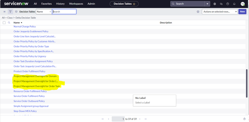Open the Workspaces menu

click(76, 4)
